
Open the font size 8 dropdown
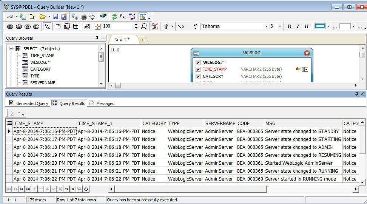point(280,26)
